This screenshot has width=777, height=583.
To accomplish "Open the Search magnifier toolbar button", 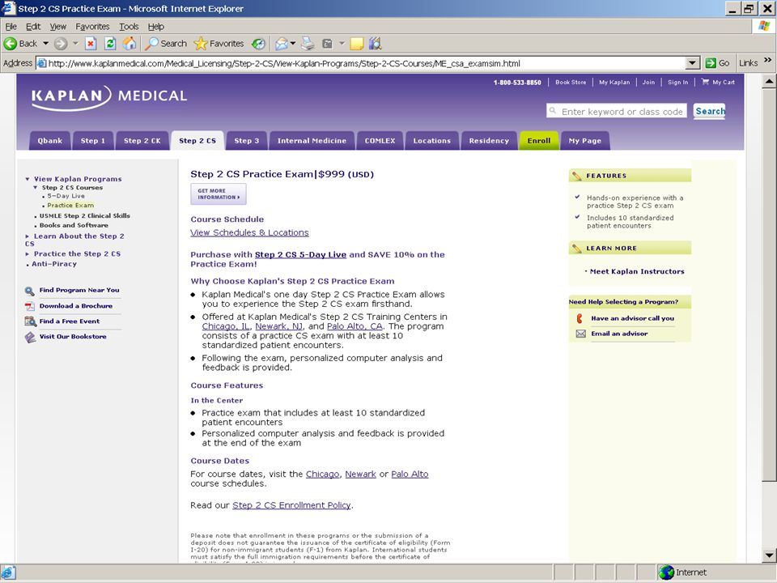I will [x=166, y=44].
